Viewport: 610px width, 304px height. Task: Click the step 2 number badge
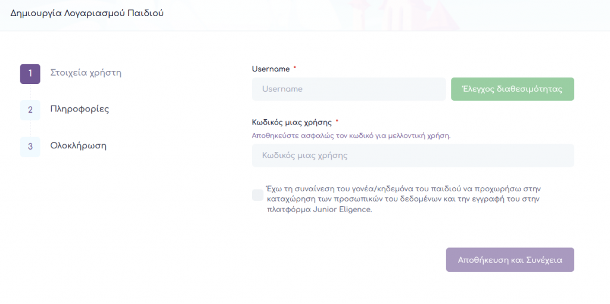click(x=30, y=110)
